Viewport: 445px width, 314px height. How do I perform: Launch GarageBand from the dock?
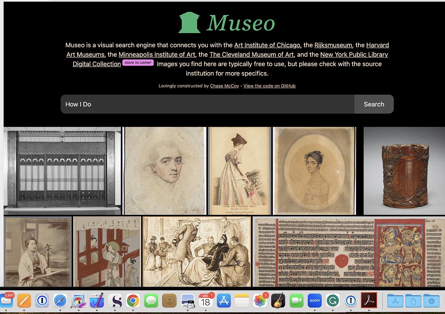[279, 301]
